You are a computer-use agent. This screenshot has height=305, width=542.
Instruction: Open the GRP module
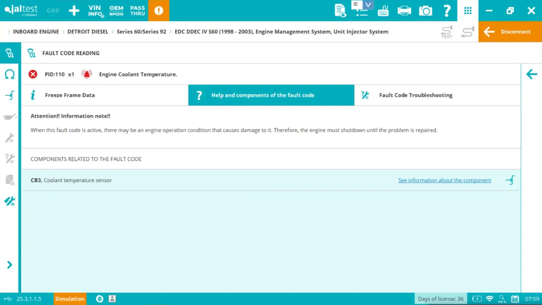point(53,11)
